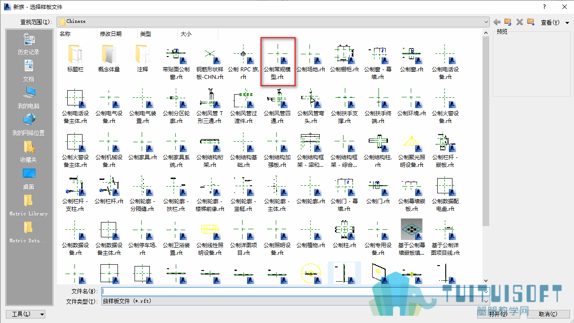Select the 标题栏 folder
Image resolution: width=574 pixels, height=323 pixels.
76,58
